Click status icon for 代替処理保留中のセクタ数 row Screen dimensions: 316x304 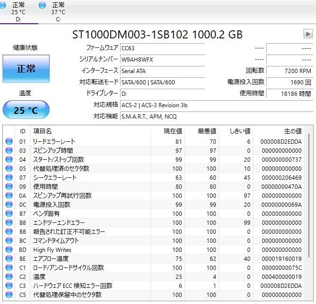[x=9, y=295]
